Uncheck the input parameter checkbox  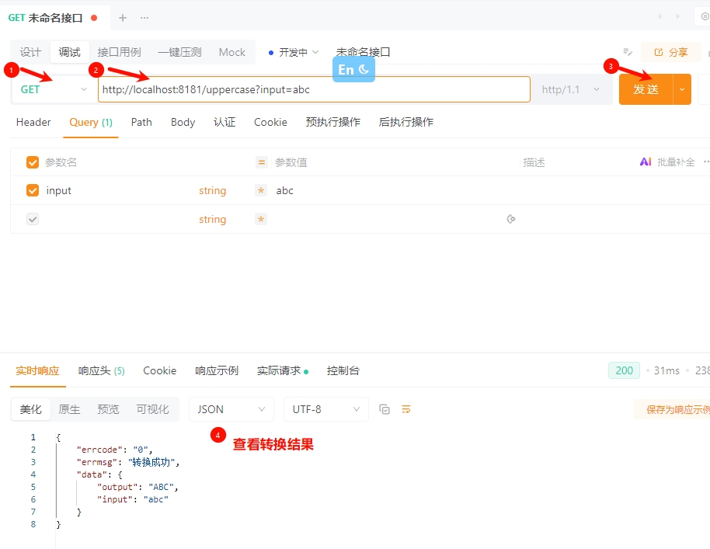point(33,190)
